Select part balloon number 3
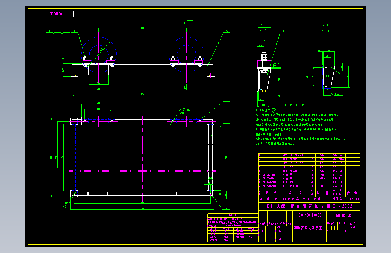Screen dimensions: 391x253 point(66,31)
